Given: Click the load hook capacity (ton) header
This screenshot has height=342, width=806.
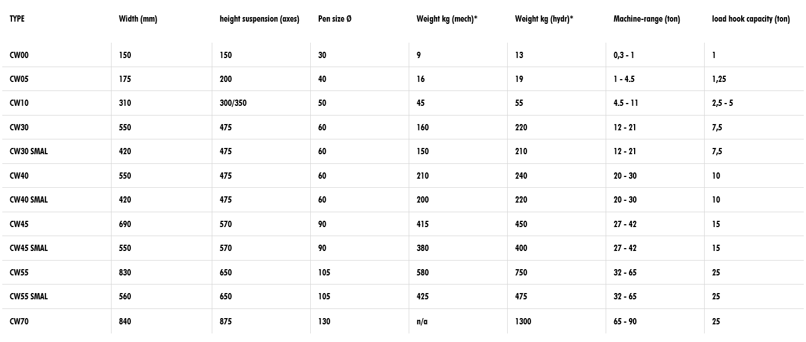Looking at the screenshot, I should (751, 19).
